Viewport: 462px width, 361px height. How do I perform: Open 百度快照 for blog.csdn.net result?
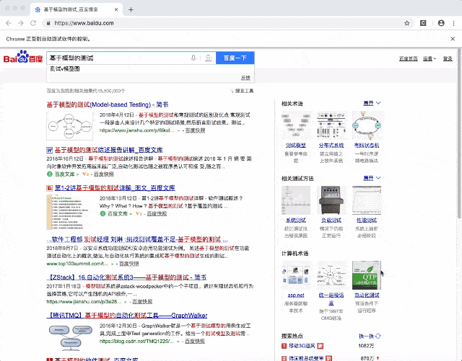click(x=195, y=342)
